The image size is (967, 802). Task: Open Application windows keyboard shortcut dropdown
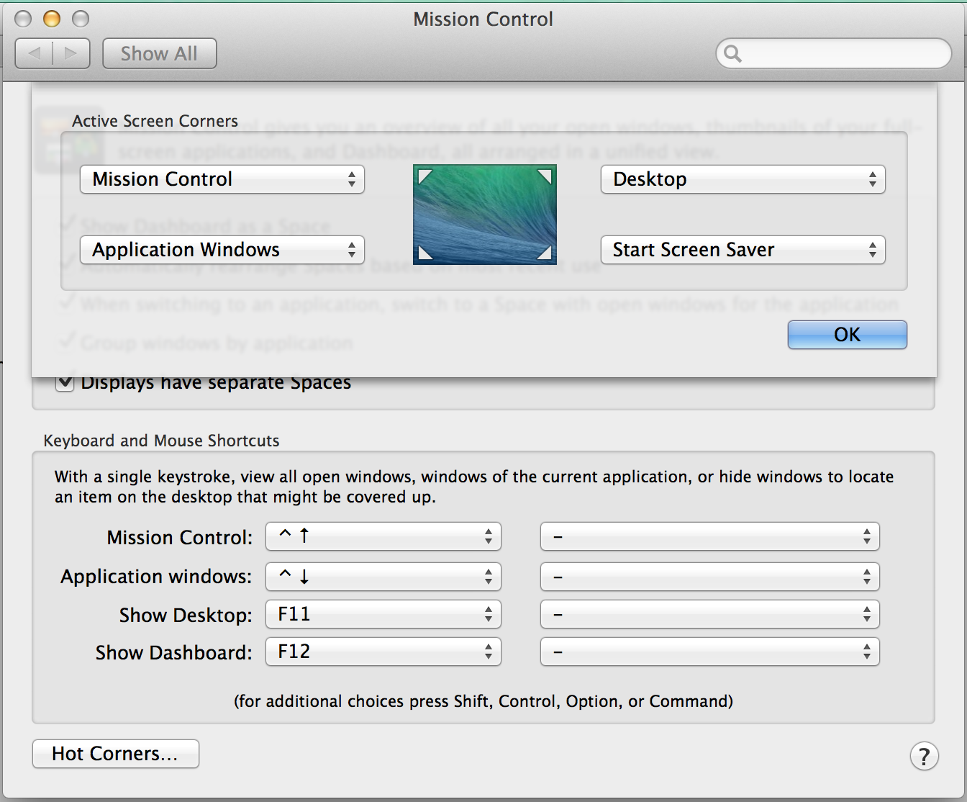(383, 577)
